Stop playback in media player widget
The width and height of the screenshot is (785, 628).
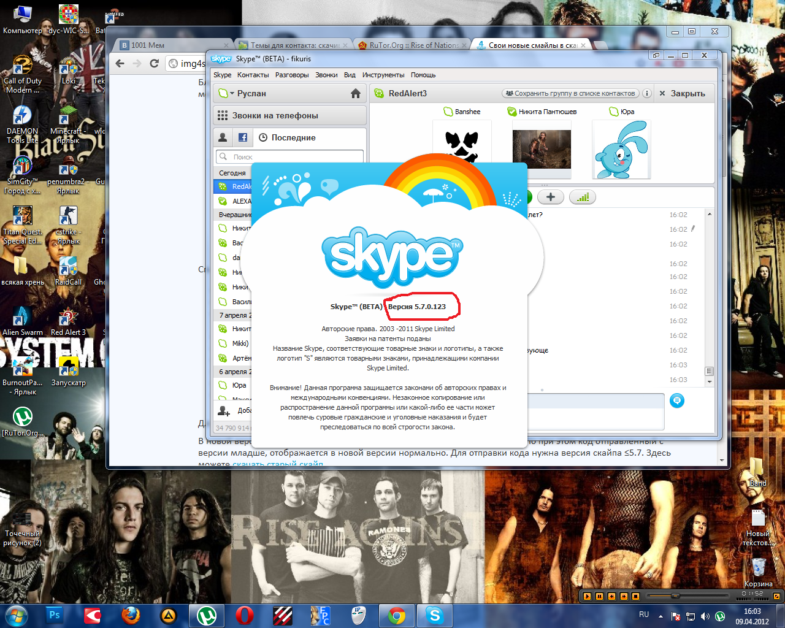635,596
